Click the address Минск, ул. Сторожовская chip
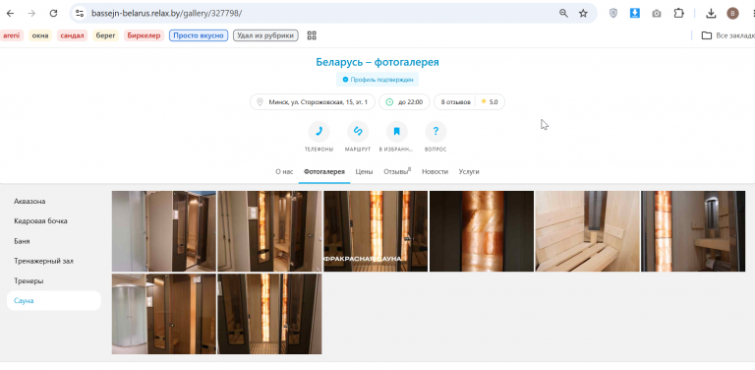The height and width of the screenshot is (370, 755). (312, 102)
